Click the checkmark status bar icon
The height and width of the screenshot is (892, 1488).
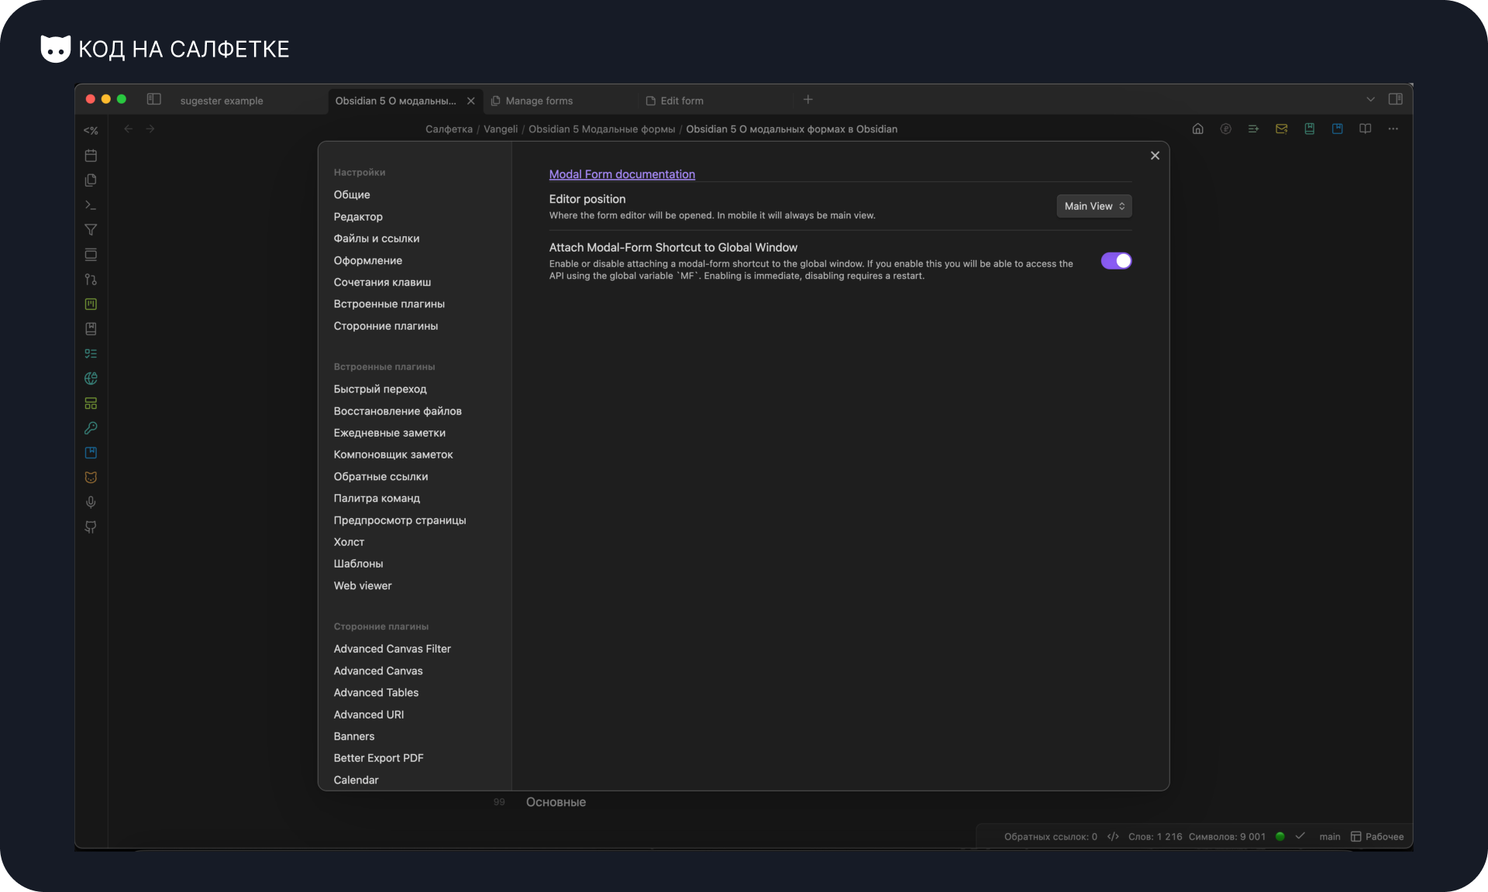click(1300, 836)
